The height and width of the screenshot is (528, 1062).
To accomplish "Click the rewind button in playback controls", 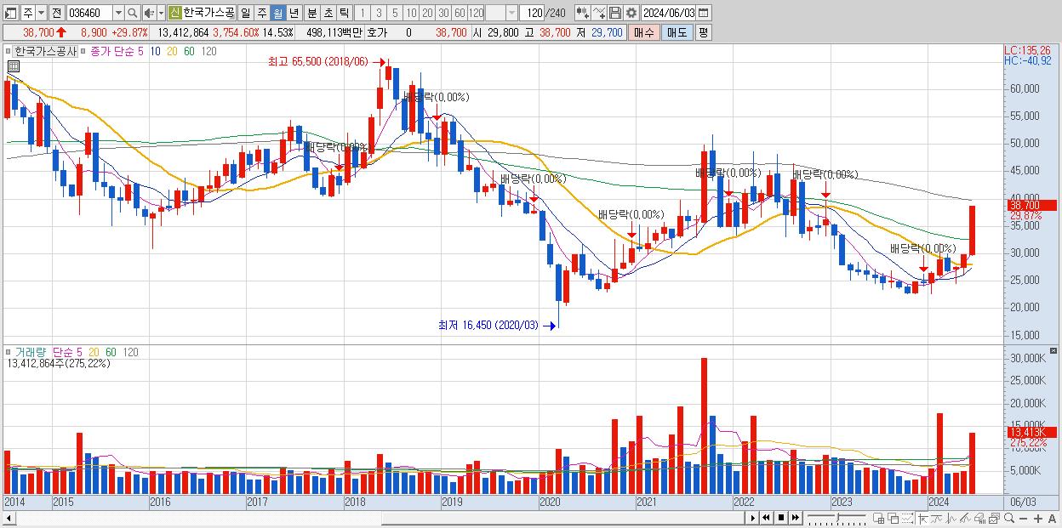I will (x=766, y=518).
